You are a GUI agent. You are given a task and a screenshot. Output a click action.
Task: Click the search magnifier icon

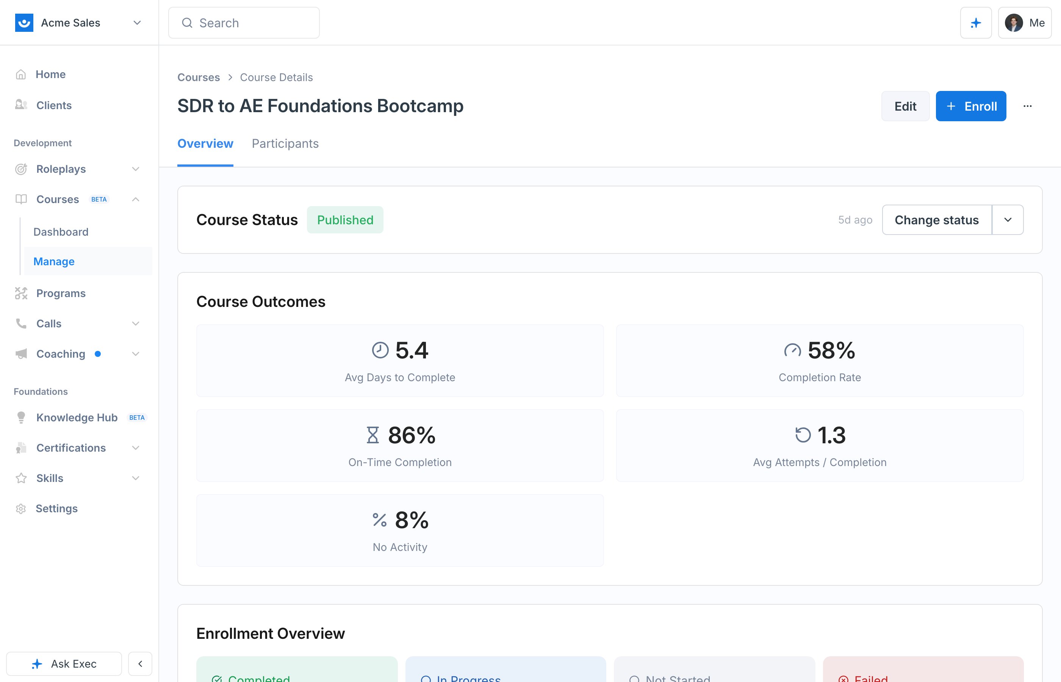(187, 23)
